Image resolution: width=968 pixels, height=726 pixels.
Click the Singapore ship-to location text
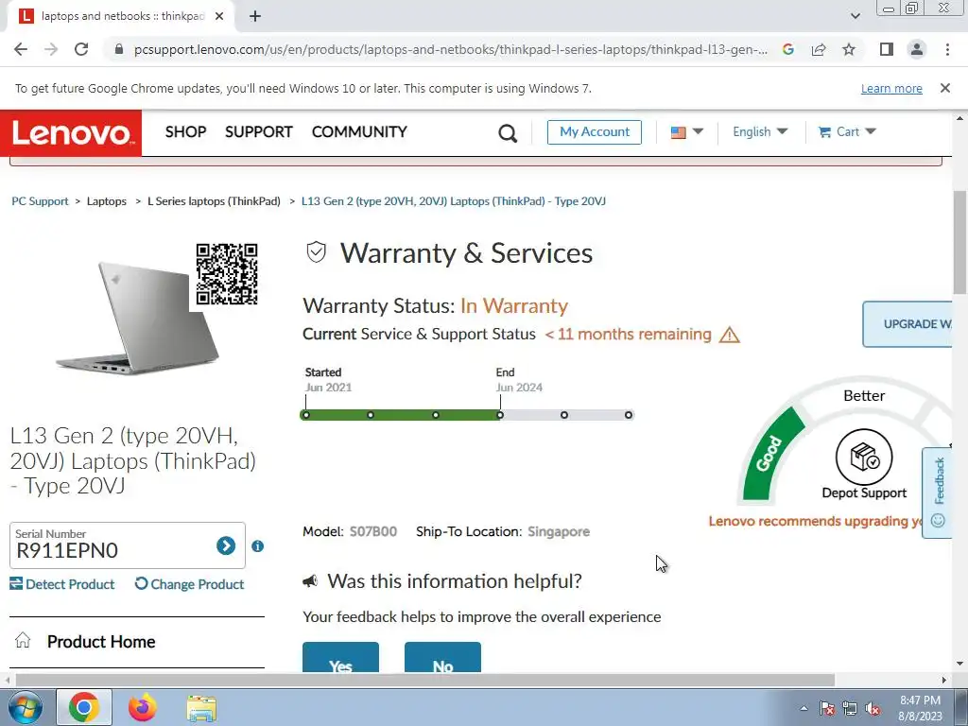[x=559, y=531]
